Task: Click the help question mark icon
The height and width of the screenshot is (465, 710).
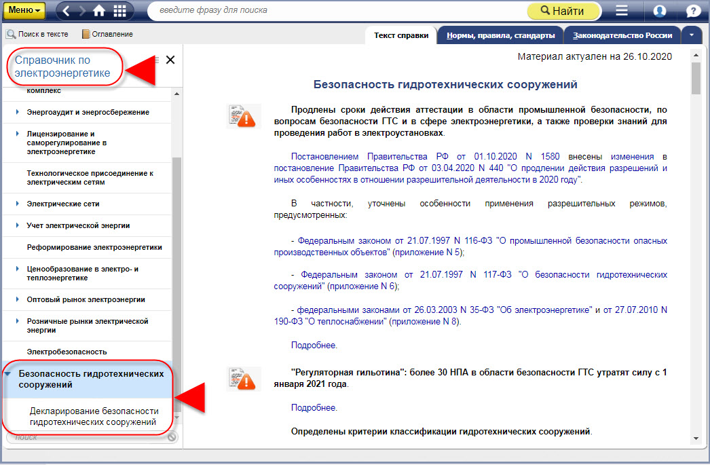Action: pyautogui.click(x=693, y=11)
